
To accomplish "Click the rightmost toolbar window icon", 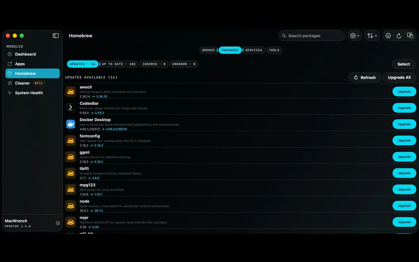I will pyautogui.click(x=410, y=36).
